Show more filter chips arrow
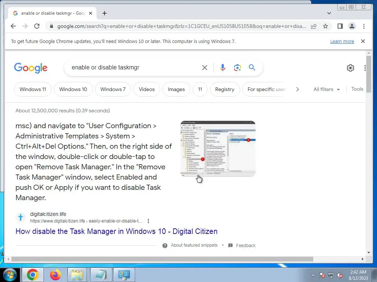 (297, 89)
